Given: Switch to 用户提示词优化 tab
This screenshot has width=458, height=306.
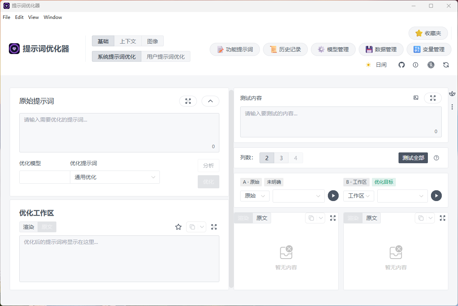Looking at the screenshot, I should (x=166, y=57).
